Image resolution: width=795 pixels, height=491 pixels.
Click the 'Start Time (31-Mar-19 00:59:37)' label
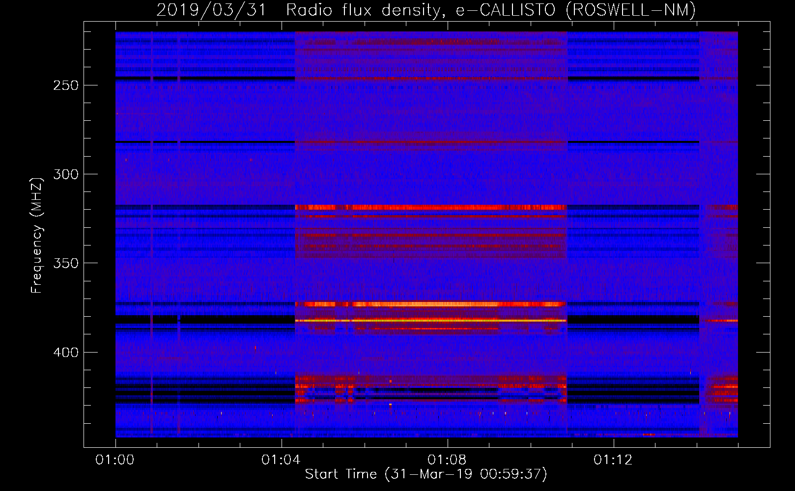click(x=426, y=474)
